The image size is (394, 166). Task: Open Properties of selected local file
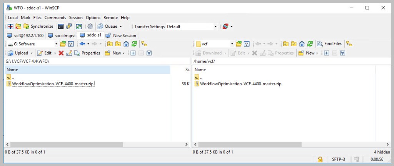click(x=87, y=53)
